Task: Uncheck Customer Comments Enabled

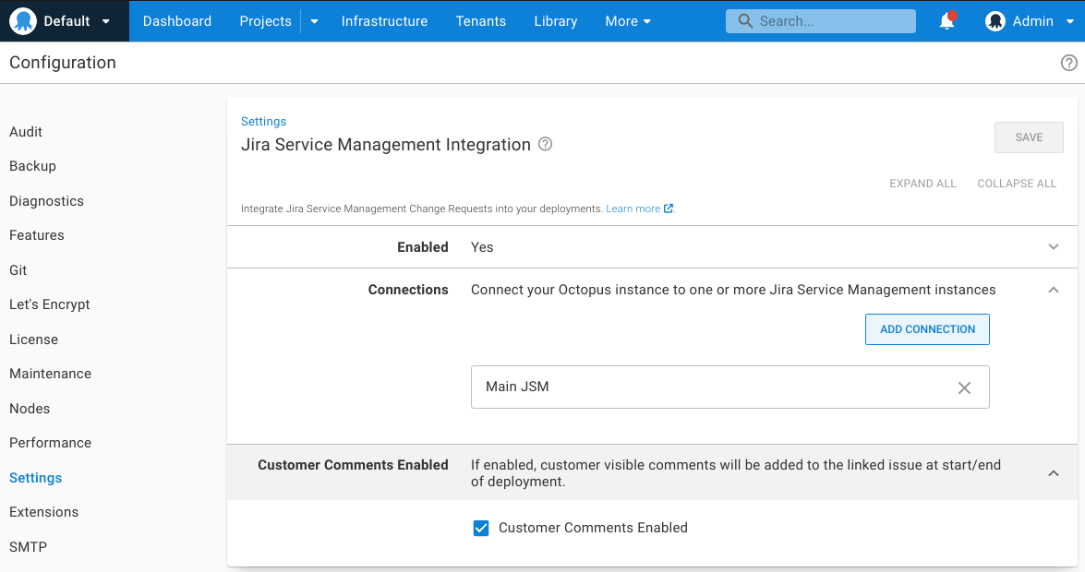Action: (x=481, y=528)
